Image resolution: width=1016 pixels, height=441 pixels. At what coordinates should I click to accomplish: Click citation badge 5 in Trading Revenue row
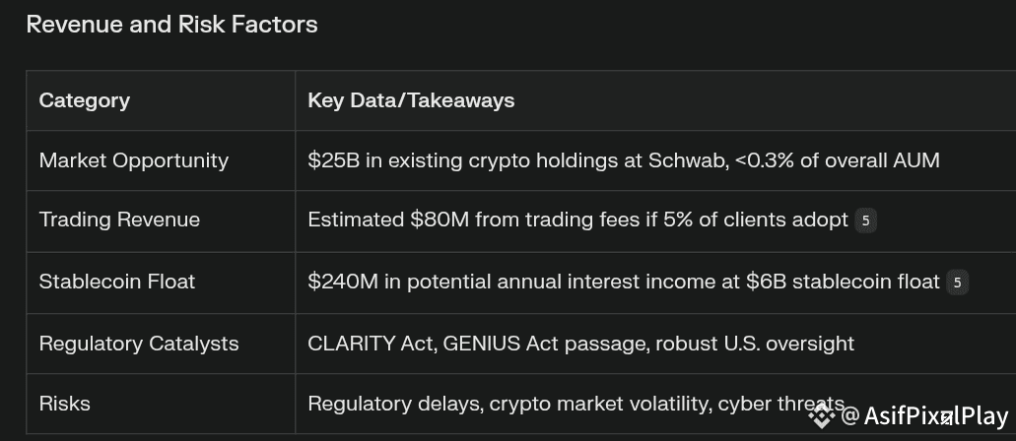point(865,220)
